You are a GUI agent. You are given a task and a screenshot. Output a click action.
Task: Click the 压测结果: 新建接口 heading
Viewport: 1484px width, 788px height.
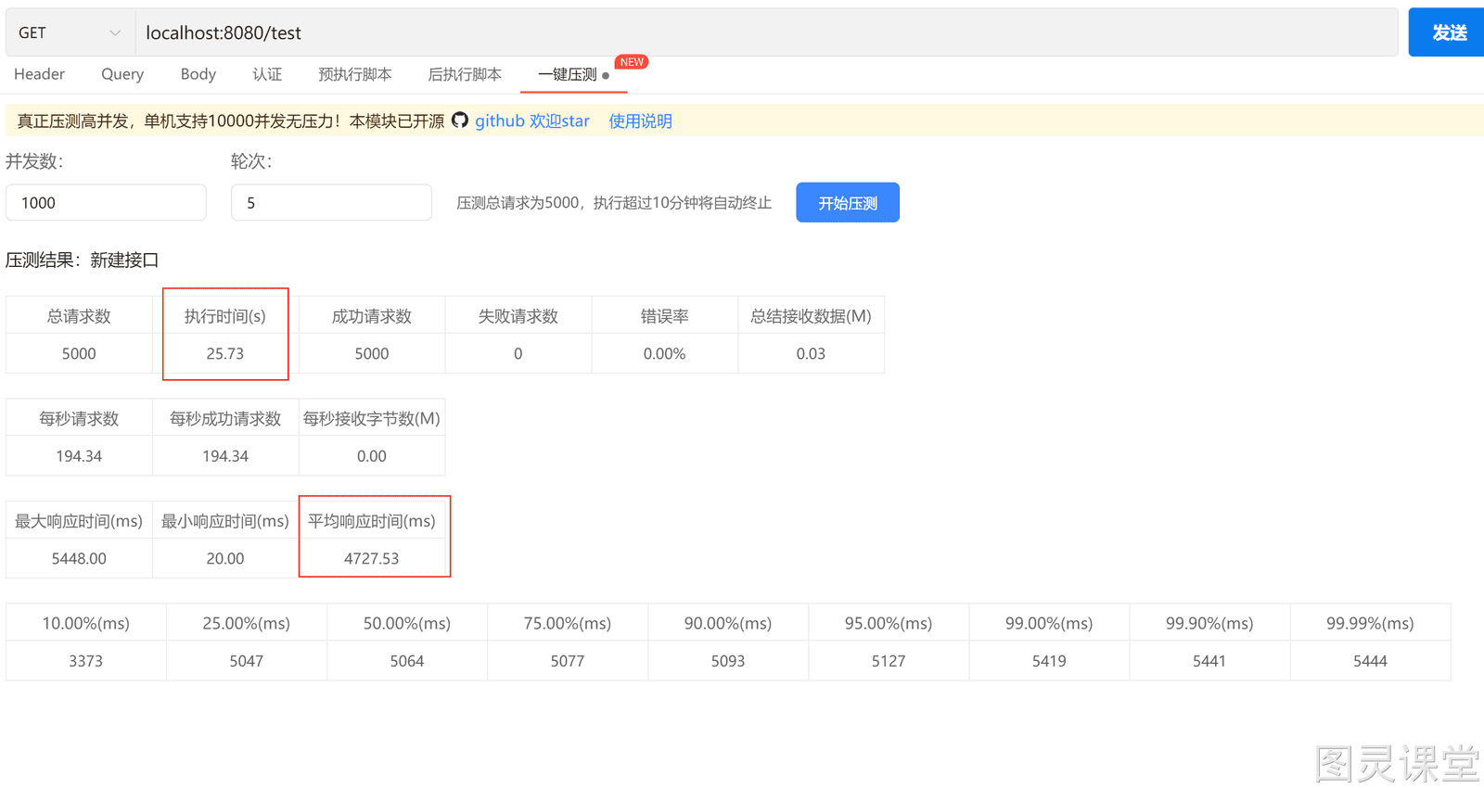tap(82, 260)
